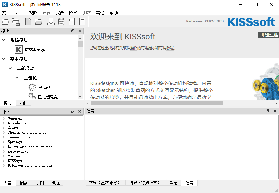Screen dimensions: 279x193
Task: Open the 报告 menu
Action: tap(60, 13)
